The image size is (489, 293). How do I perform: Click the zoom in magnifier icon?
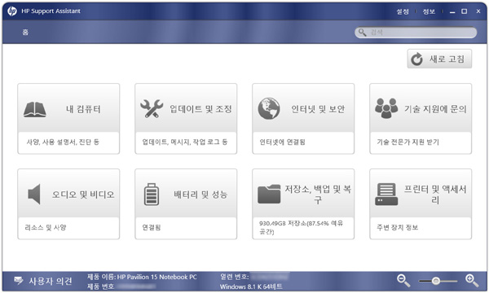pos(472,280)
